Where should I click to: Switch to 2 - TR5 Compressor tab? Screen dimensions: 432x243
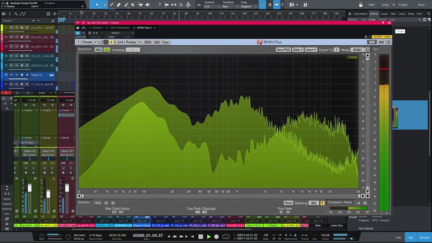(118, 28)
